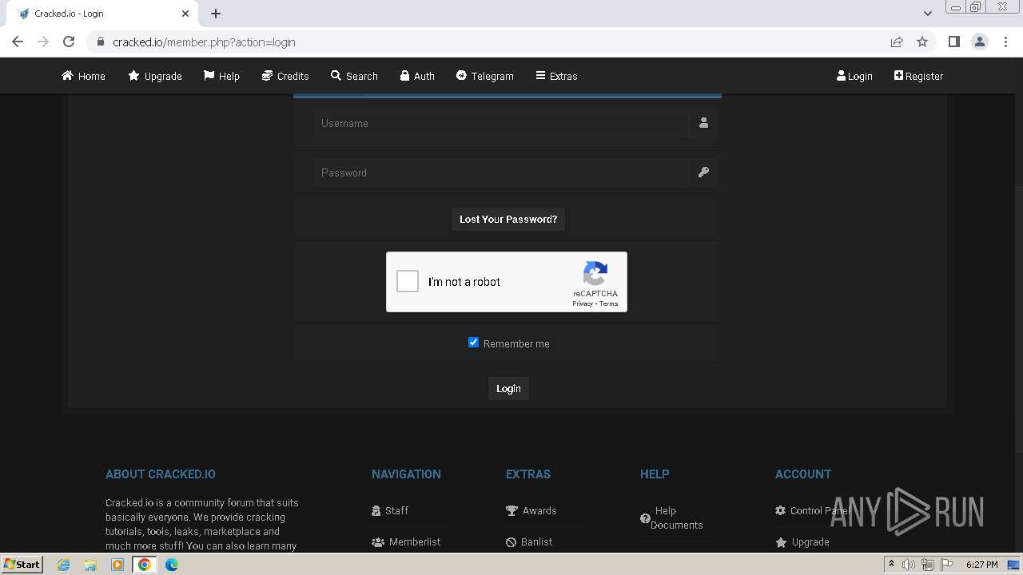
Task: Click the trophy icon beside Awards
Action: pos(511,510)
